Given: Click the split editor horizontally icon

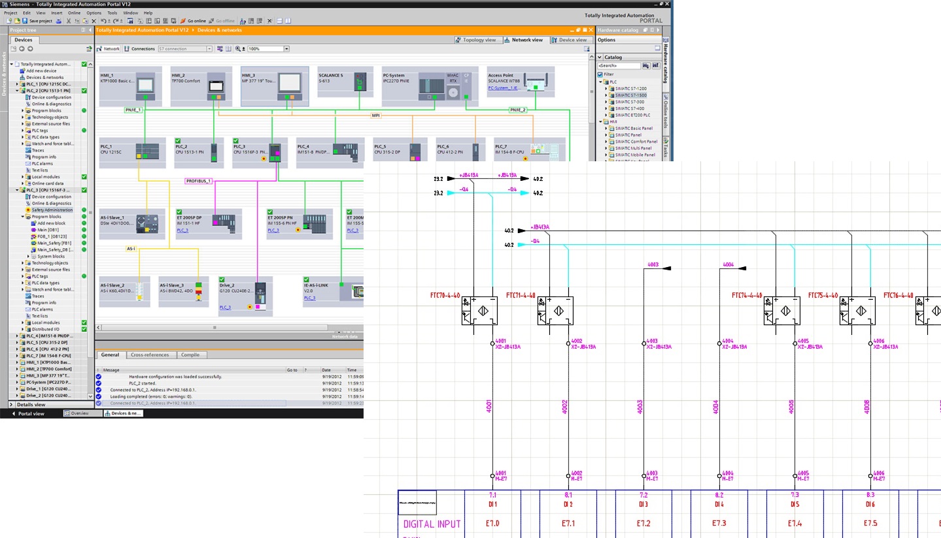Looking at the screenshot, I should point(279,21).
